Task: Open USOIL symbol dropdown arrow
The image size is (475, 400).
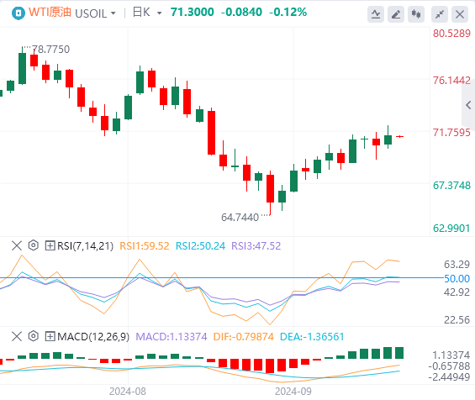Action: click(x=113, y=13)
